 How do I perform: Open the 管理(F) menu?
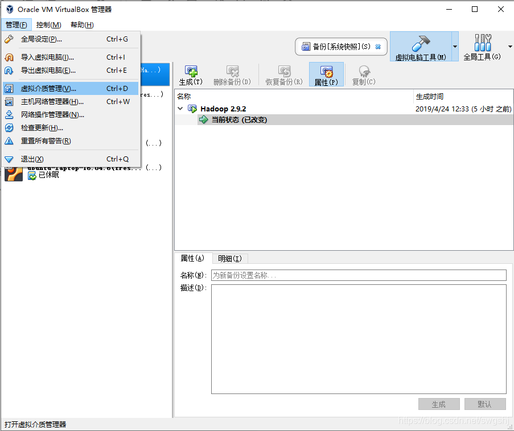click(17, 25)
